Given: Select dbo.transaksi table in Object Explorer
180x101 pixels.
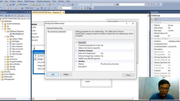Looking at the screenshot, I should [17, 54].
